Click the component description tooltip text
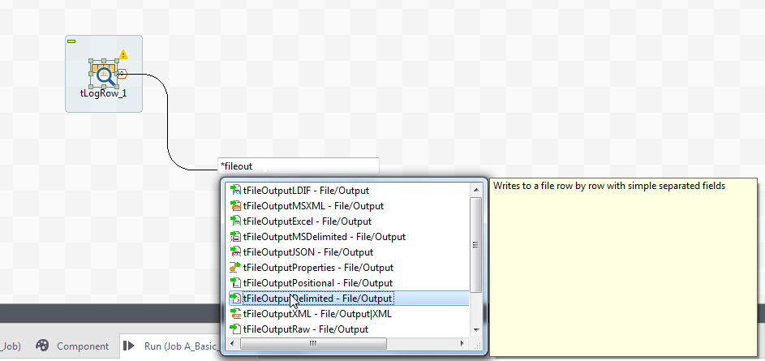 [609, 186]
